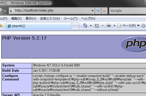Image resolution: width=146 pixels, height=96 pixels.
Task: Open the お気に入り(A) menu
Action: point(50,19)
